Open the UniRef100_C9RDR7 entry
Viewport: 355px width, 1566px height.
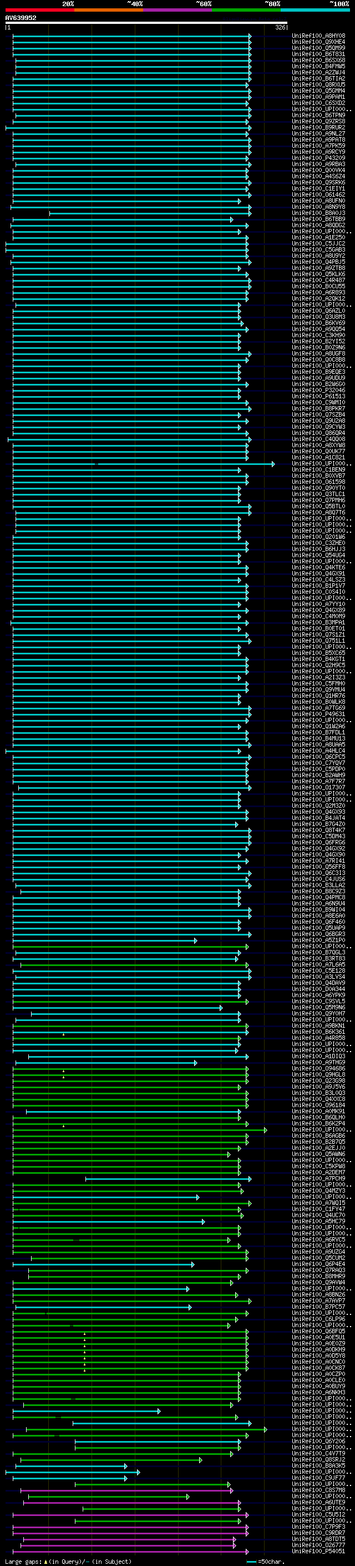point(318,1533)
